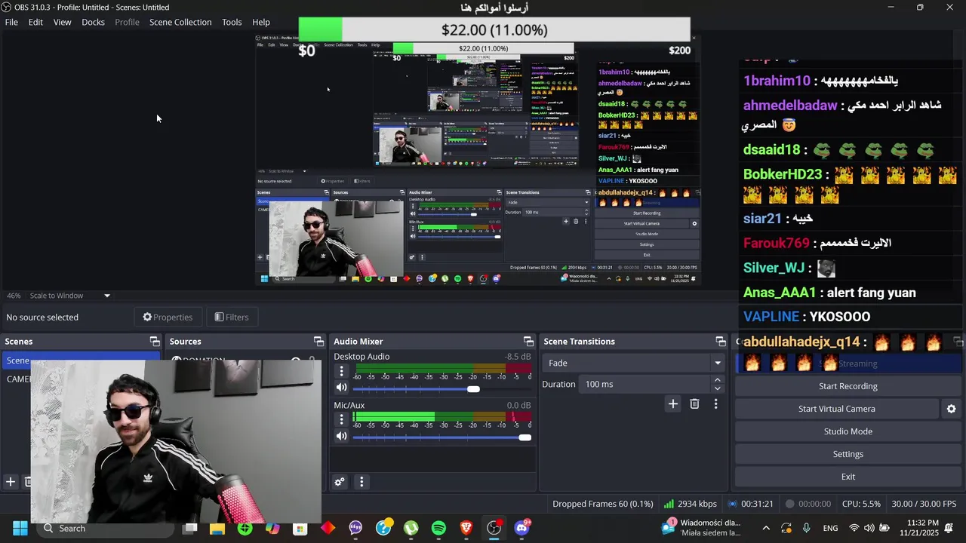This screenshot has height=543, width=966.
Task: Open Desktop Audio three-dot options menu
Action: (341, 371)
